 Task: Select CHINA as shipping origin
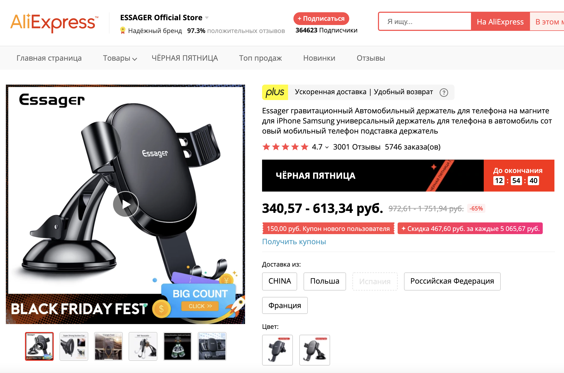tap(280, 281)
